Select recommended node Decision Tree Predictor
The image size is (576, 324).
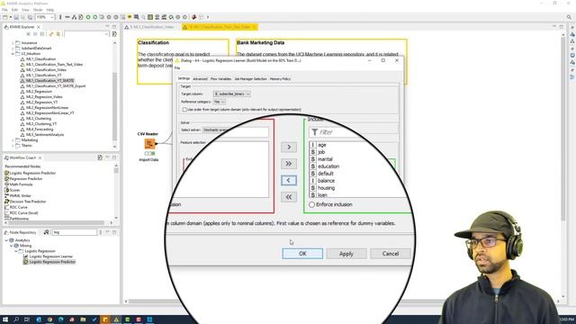(28, 202)
